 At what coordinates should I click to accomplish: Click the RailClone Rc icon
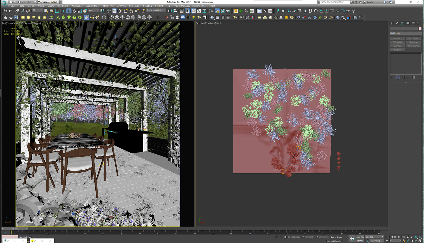[x=259, y=11]
